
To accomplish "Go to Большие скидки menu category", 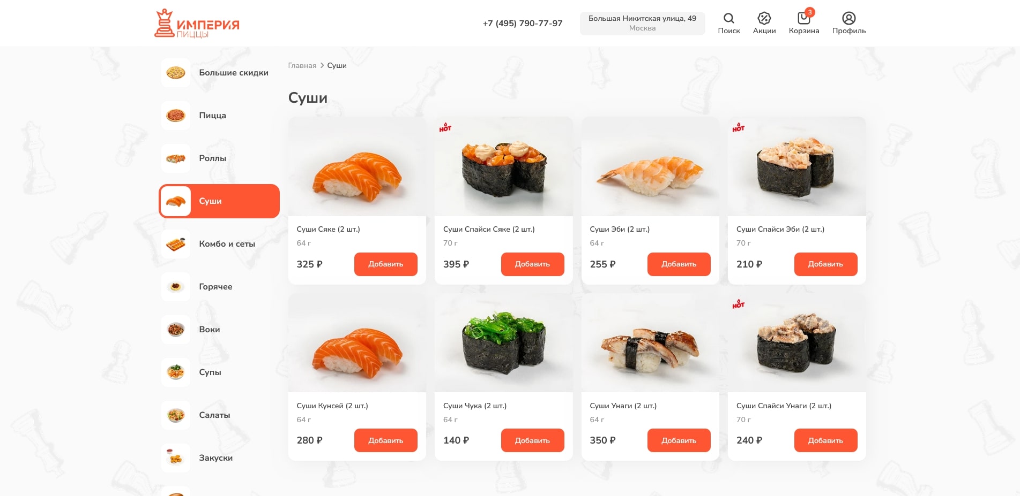I will click(x=219, y=73).
